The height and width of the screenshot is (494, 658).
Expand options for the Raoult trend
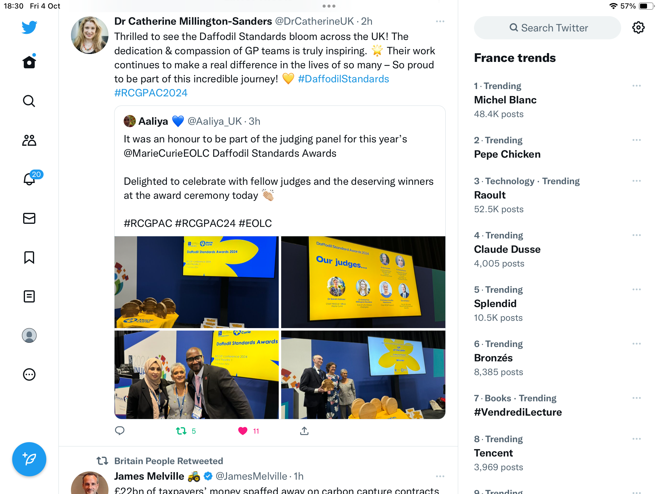(636, 181)
